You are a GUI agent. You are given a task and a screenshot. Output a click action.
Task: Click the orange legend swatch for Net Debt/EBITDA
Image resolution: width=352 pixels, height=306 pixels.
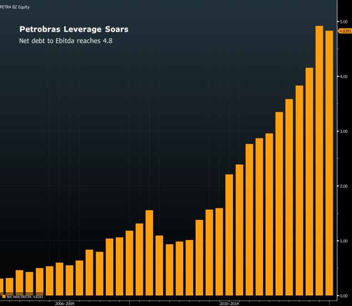pos(4,296)
